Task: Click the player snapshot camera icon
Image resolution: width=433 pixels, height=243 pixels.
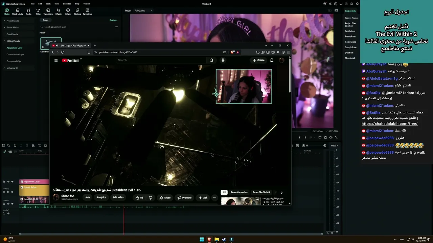Action: click(x=325, y=137)
